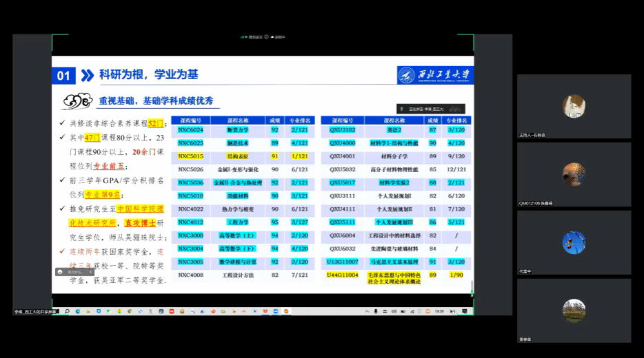Click the cloud ornament beside 重视基础 heading

pyautogui.click(x=77, y=102)
